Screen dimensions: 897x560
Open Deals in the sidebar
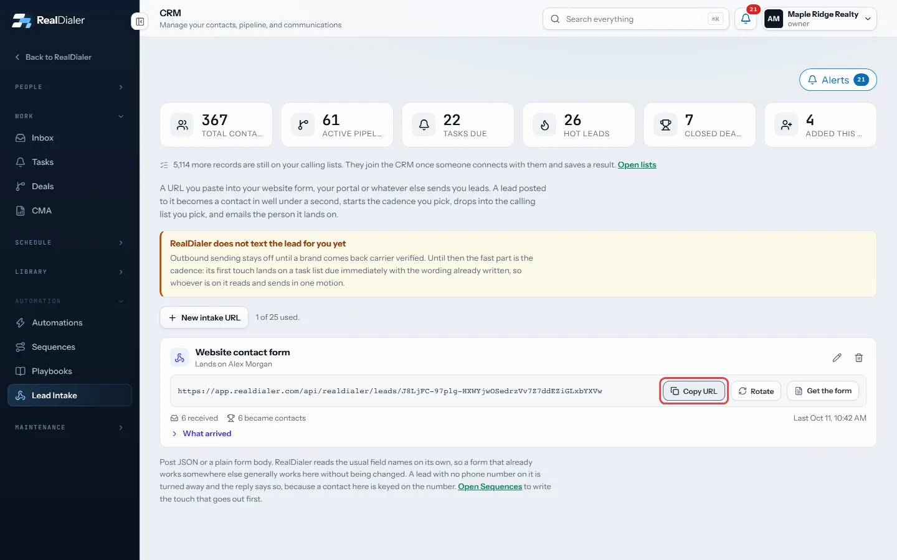tap(69, 187)
